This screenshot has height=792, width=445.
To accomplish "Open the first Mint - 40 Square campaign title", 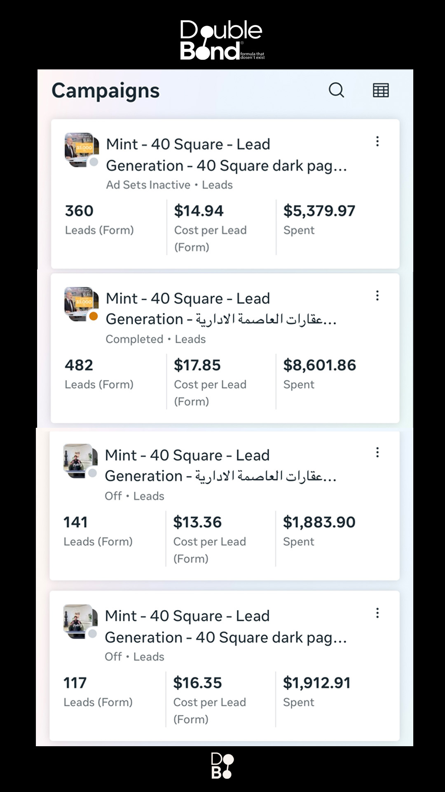I will [226, 155].
